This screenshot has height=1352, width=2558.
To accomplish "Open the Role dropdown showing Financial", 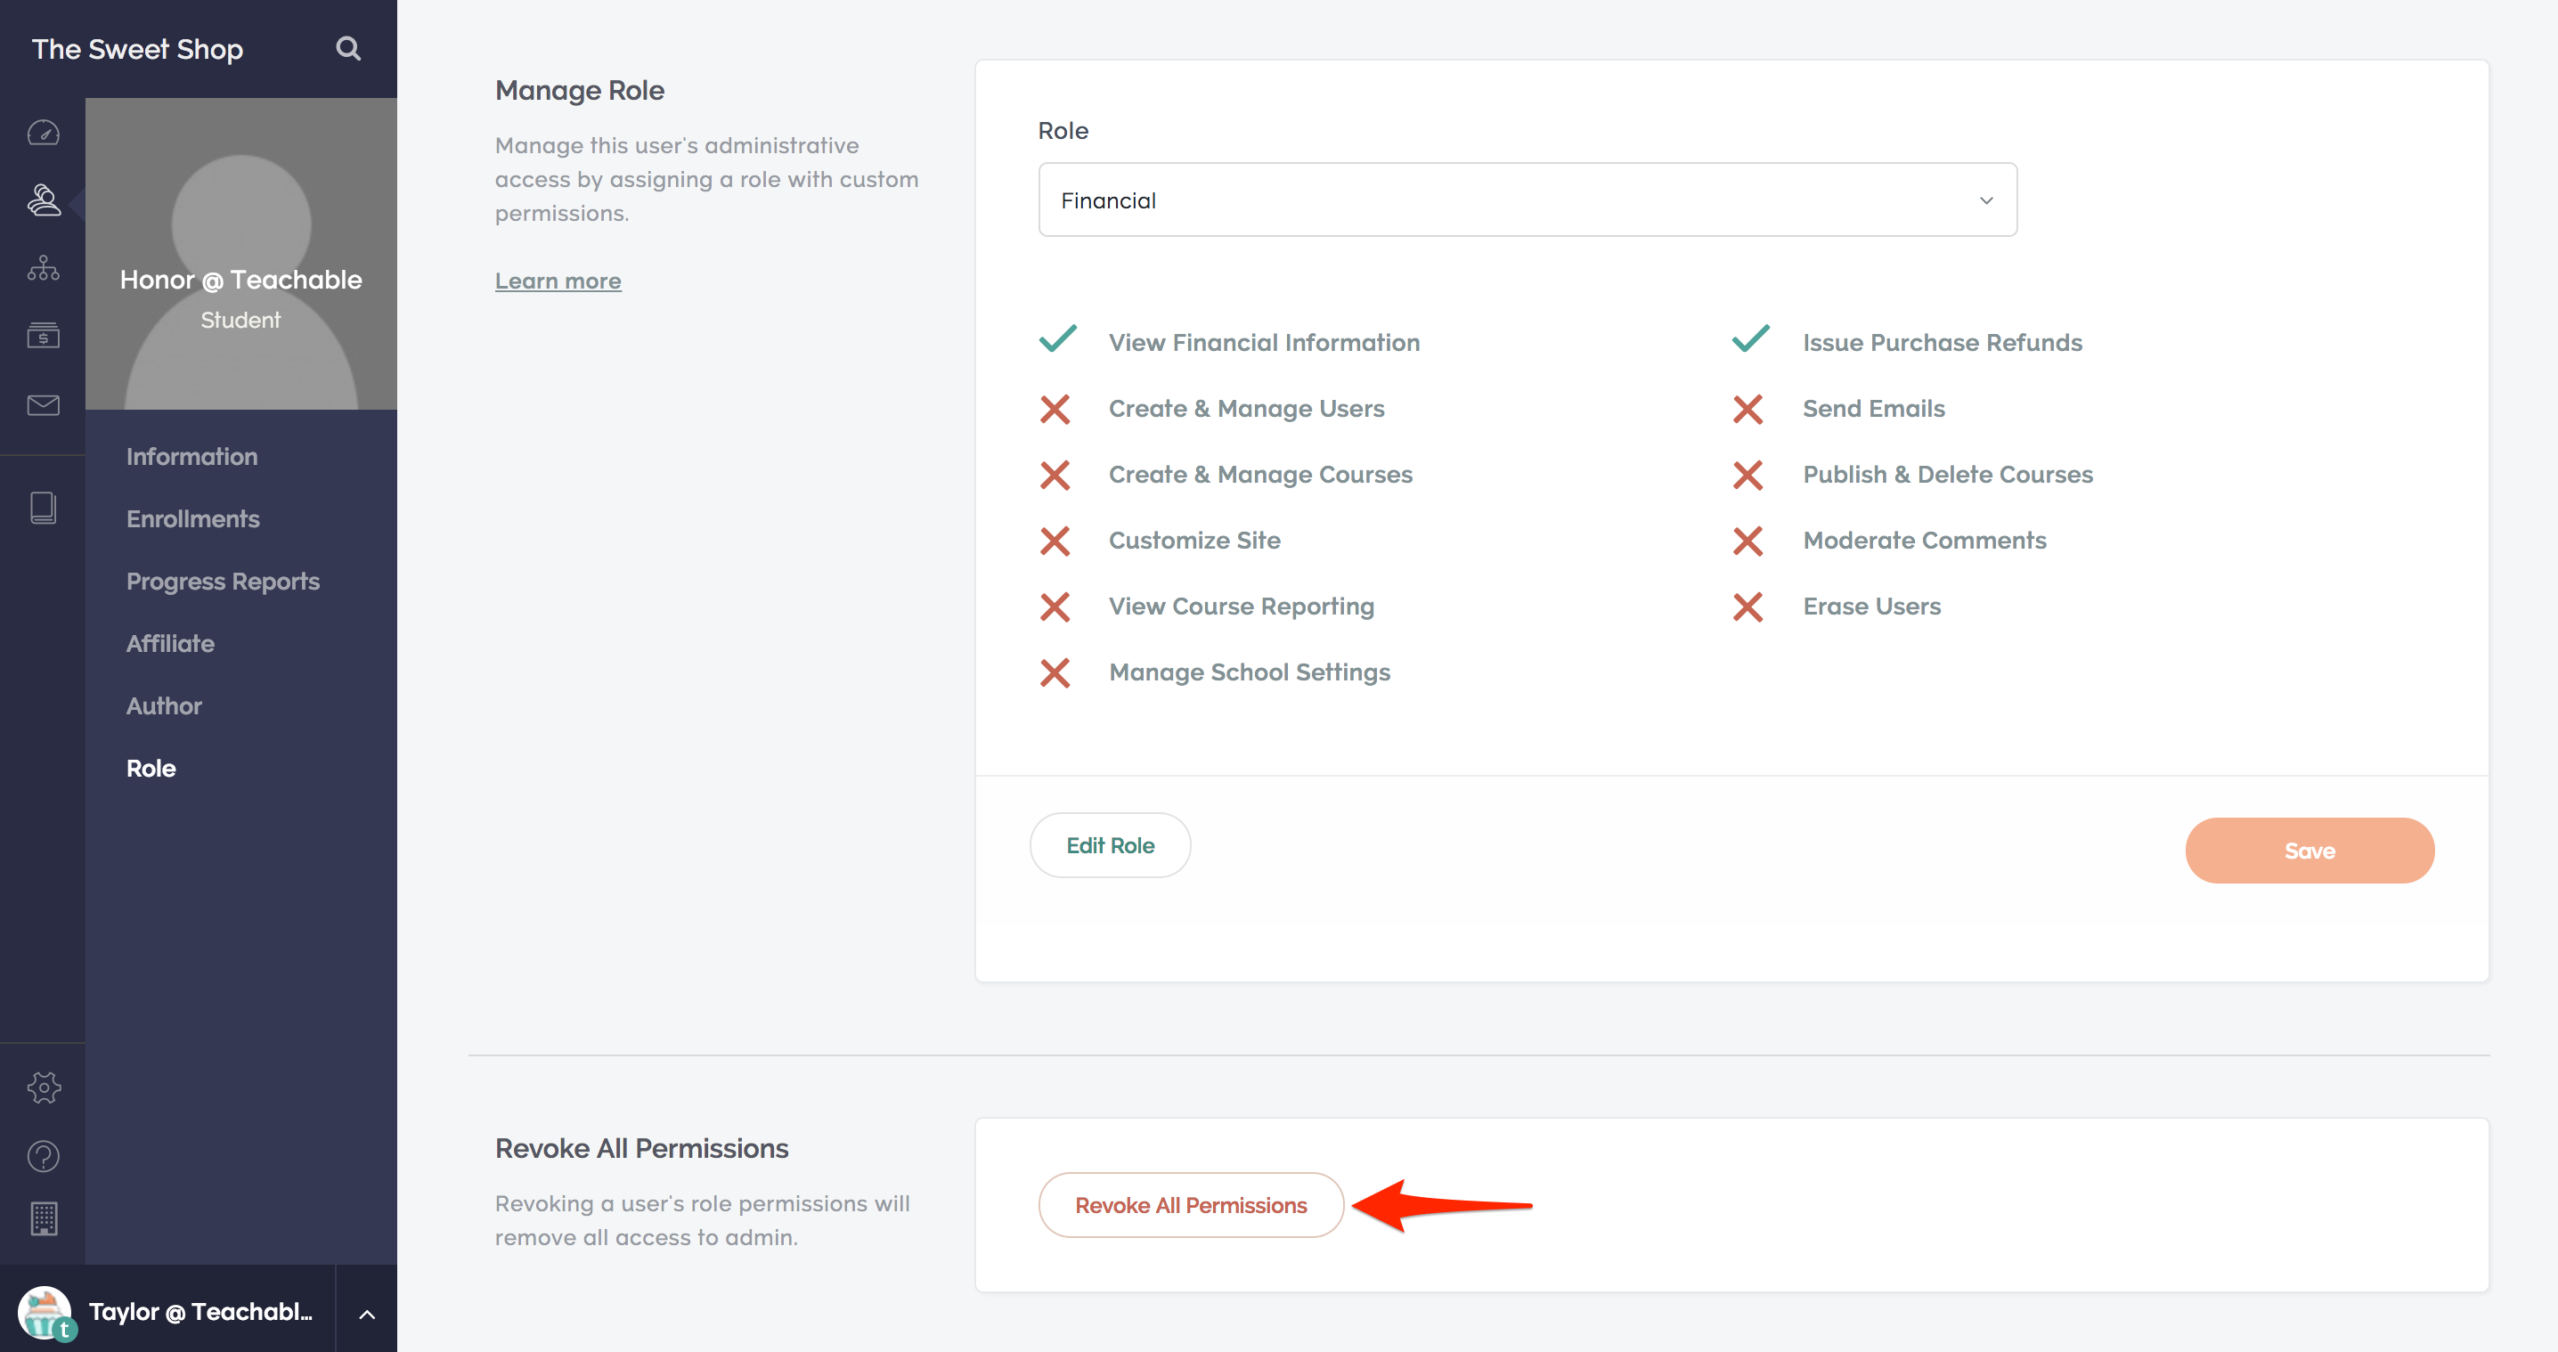I will (x=1527, y=200).
